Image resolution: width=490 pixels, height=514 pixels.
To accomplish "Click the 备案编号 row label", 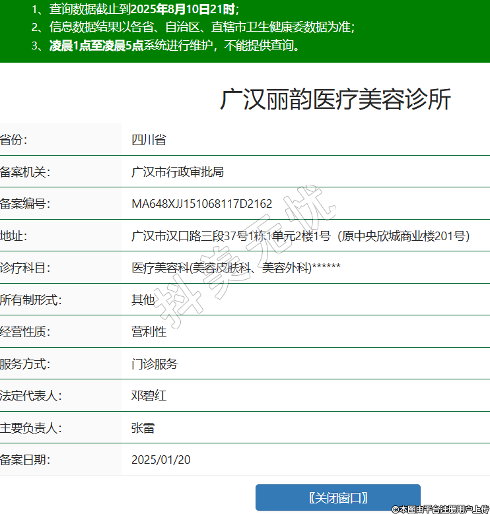I will 25,204.
